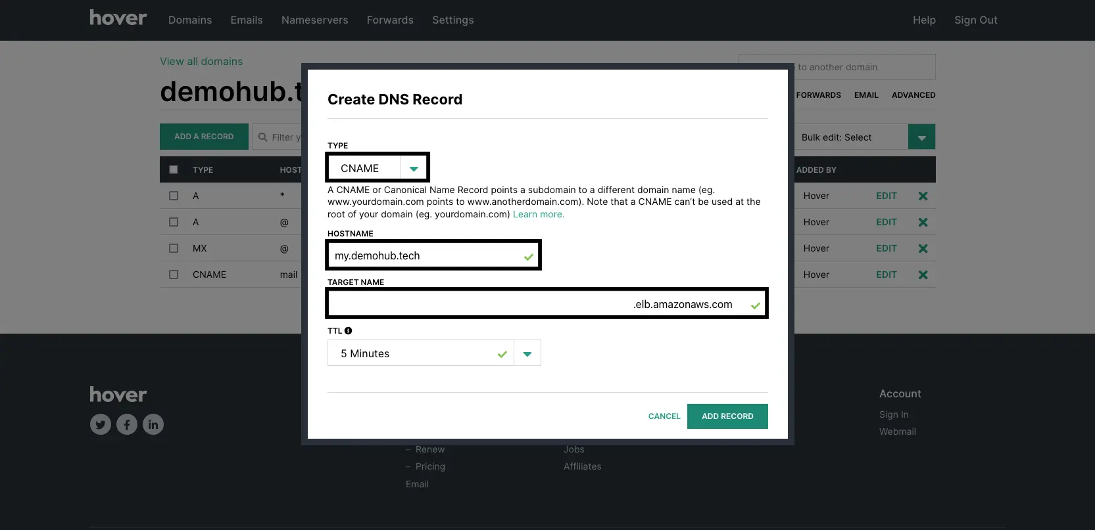Screen dimensions: 1095x530
Task: Open the Twitter icon in the footer
Action: tap(101, 424)
